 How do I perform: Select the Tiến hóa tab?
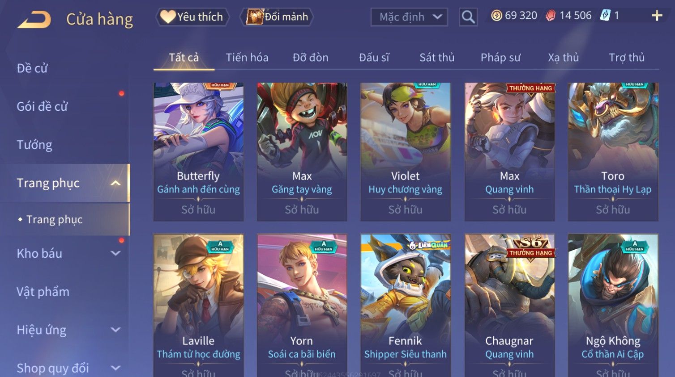(247, 58)
